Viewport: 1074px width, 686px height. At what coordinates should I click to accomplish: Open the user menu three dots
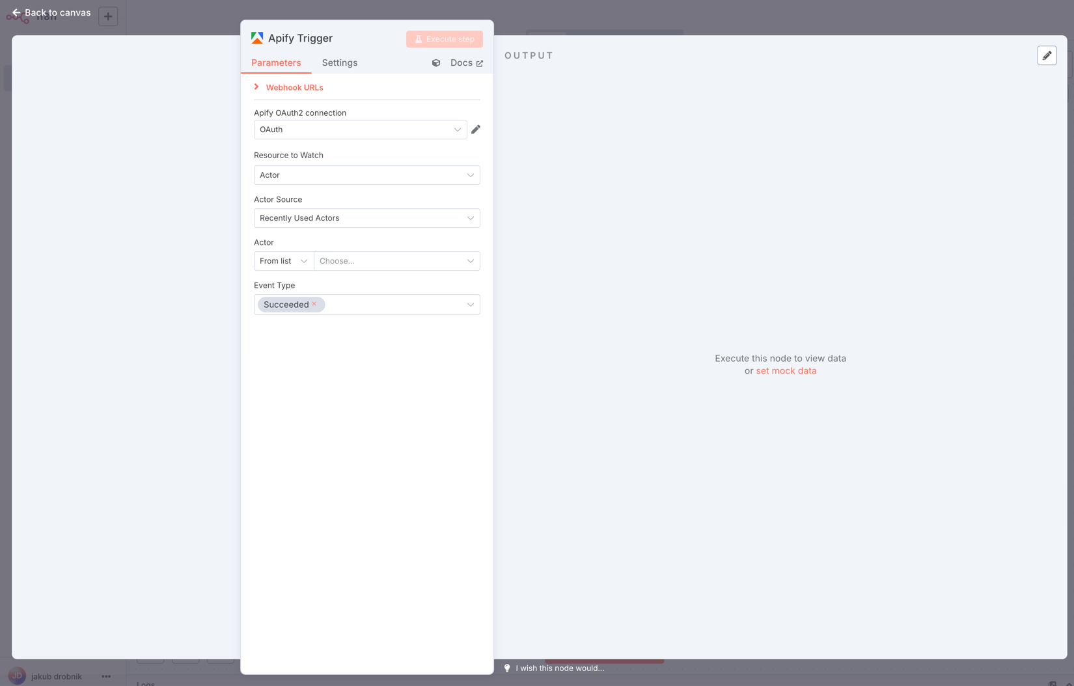106,676
